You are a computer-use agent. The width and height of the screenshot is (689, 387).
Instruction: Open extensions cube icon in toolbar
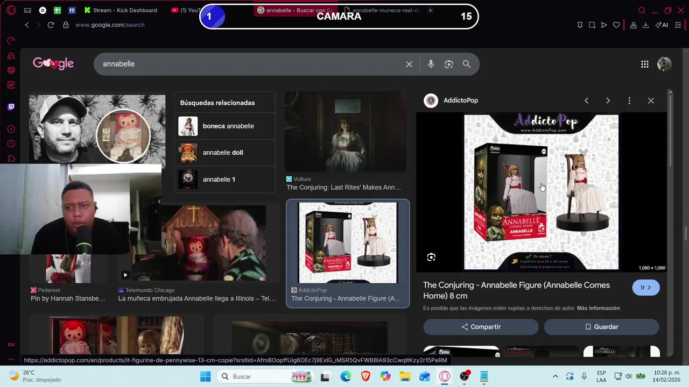point(634,25)
